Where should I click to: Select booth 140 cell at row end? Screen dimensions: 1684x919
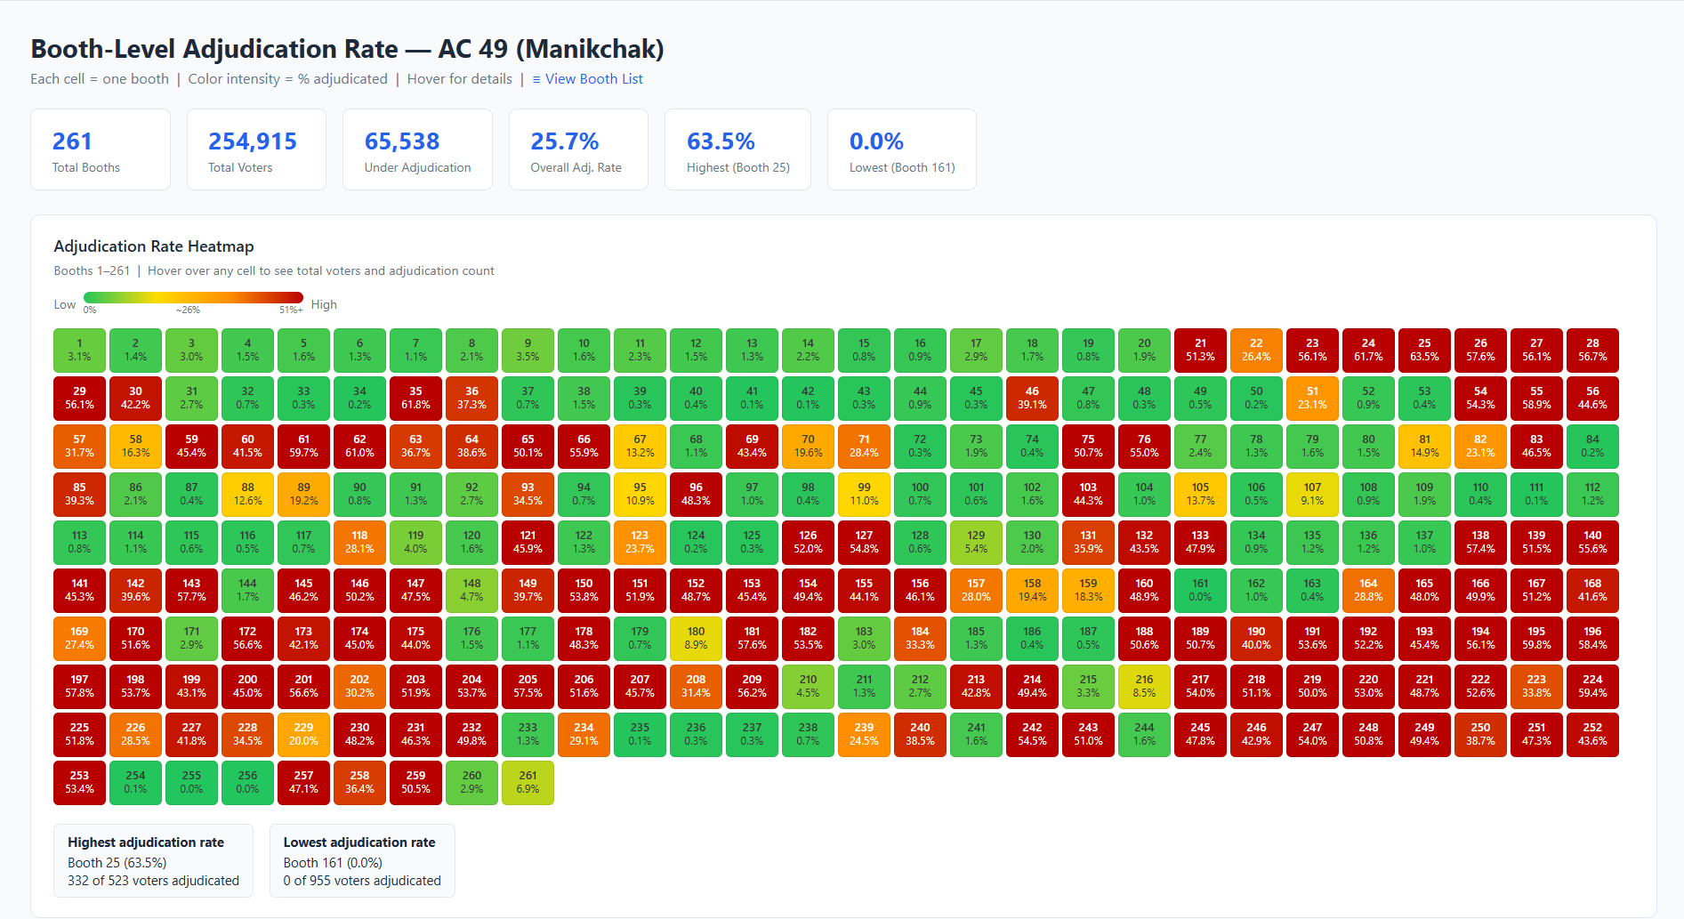click(1592, 542)
